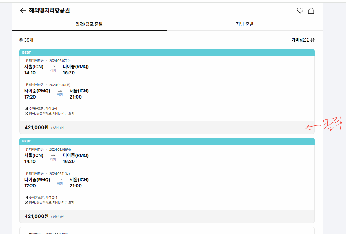
Task: Click the back arrow in the header
Action: (x=22, y=11)
